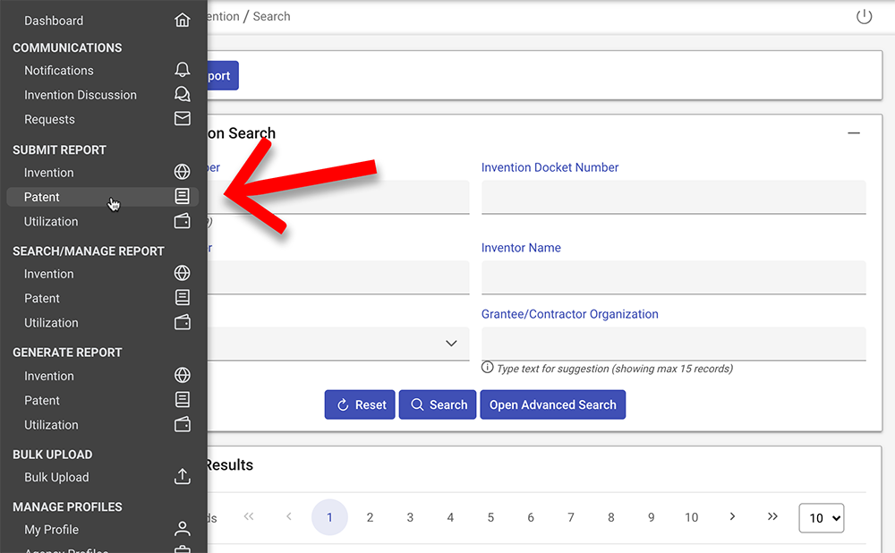This screenshot has width=895, height=553.
Task: Click the Dashboard home icon
Action: point(183,21)
